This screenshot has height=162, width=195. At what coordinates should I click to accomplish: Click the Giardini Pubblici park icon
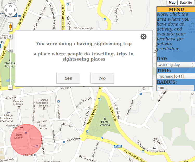point(9,60)
